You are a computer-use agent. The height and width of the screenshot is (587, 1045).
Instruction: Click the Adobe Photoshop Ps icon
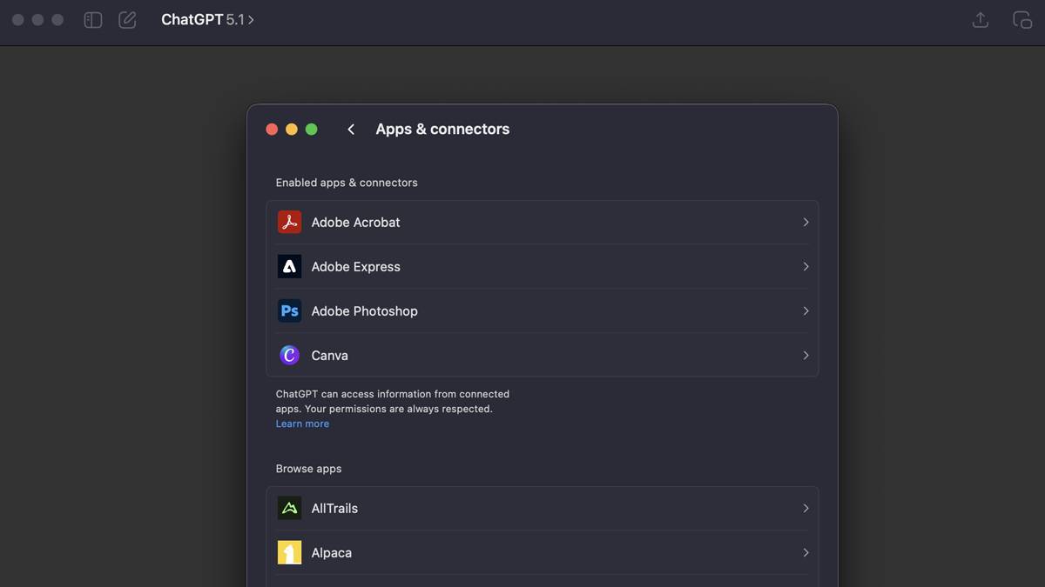[x=289, y=311]
